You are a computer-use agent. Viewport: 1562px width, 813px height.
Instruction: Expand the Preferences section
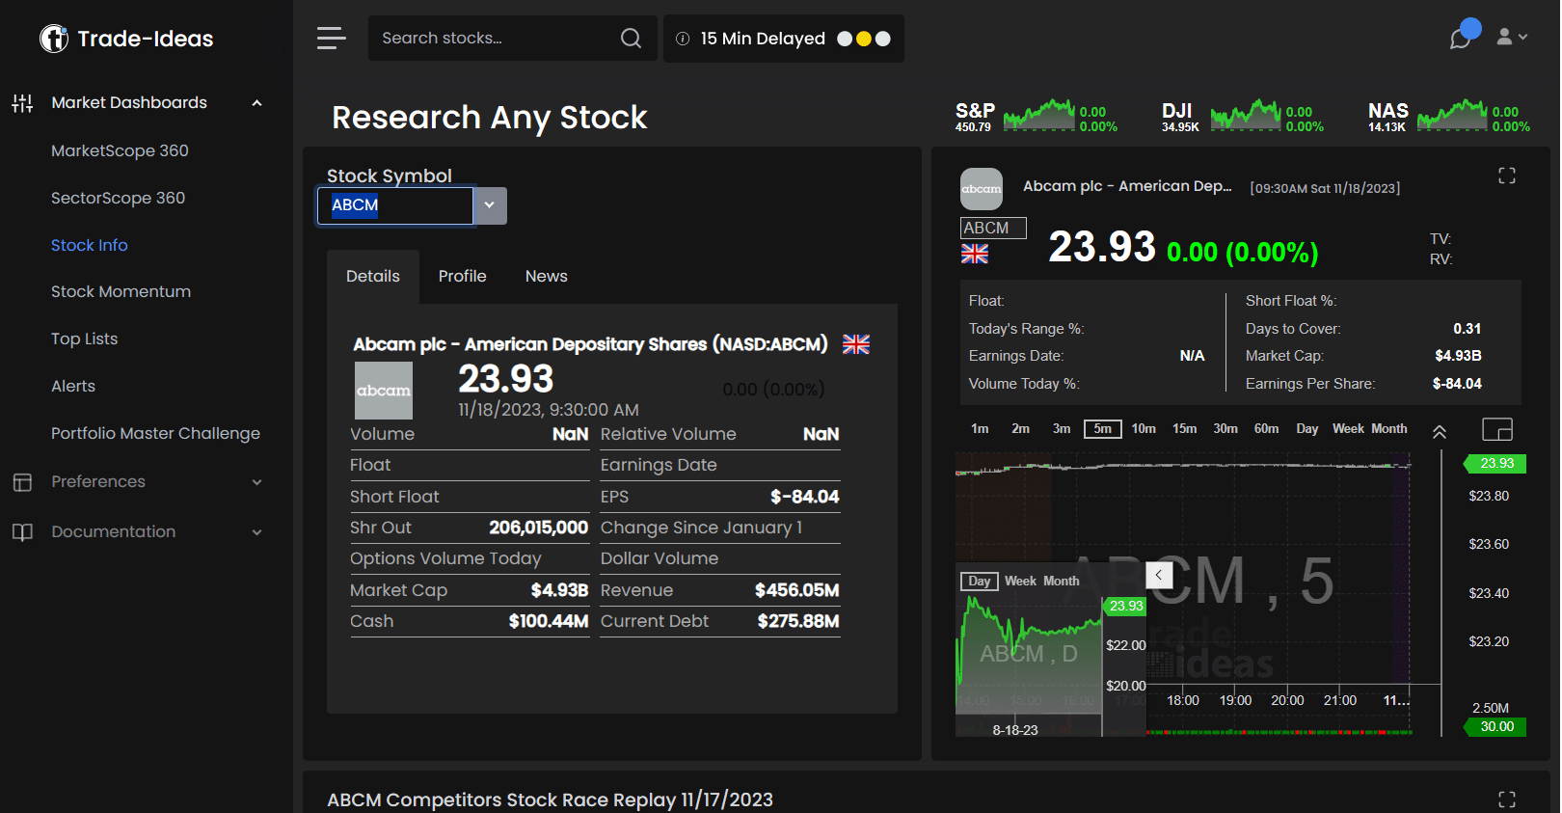(256, 482)
